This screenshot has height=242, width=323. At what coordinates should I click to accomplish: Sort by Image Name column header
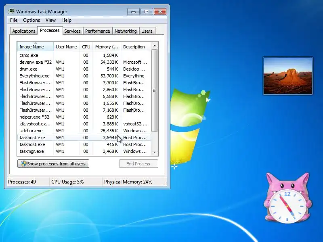point(36,47)
